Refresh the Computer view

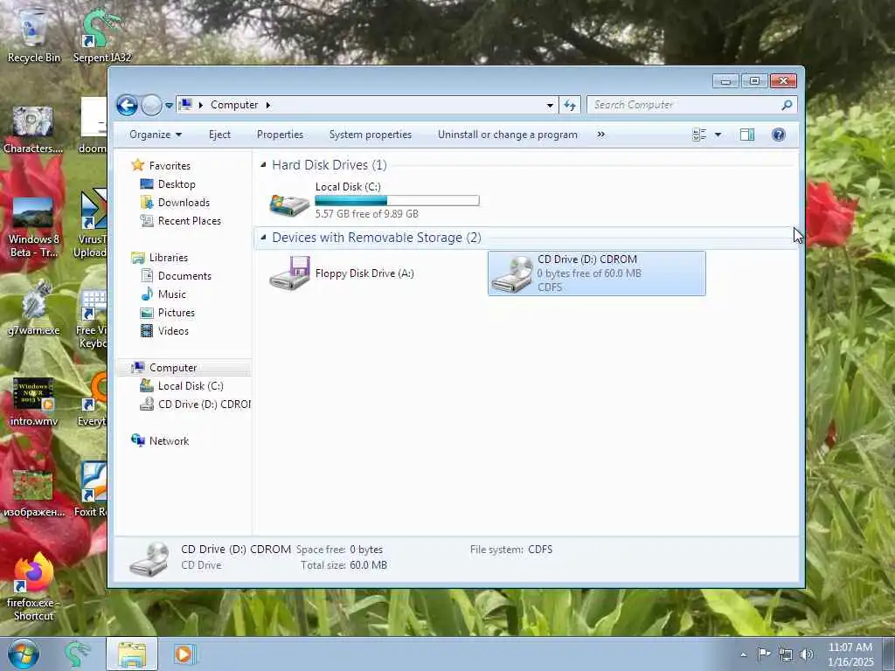[570, 105]
